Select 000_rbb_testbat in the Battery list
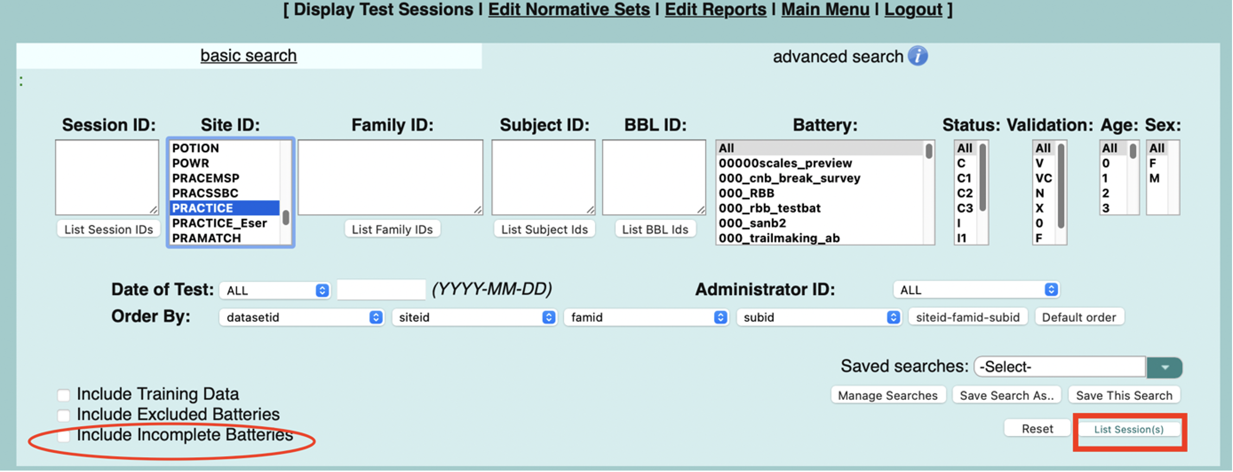1233x472 pixels. [x=820, y=208]
